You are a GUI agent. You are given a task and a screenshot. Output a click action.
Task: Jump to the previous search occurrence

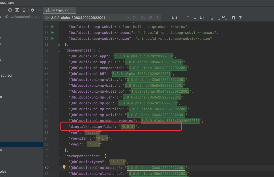pyautogui.click(x=188, y=18)
